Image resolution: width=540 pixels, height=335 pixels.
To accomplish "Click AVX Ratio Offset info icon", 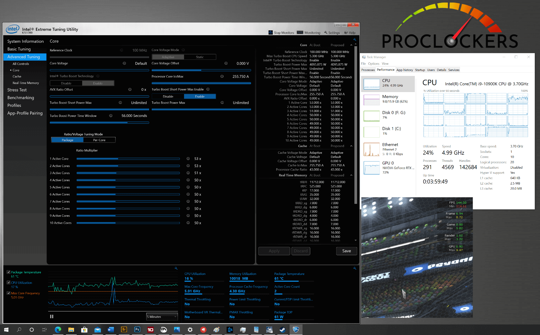I will [130, 89].
